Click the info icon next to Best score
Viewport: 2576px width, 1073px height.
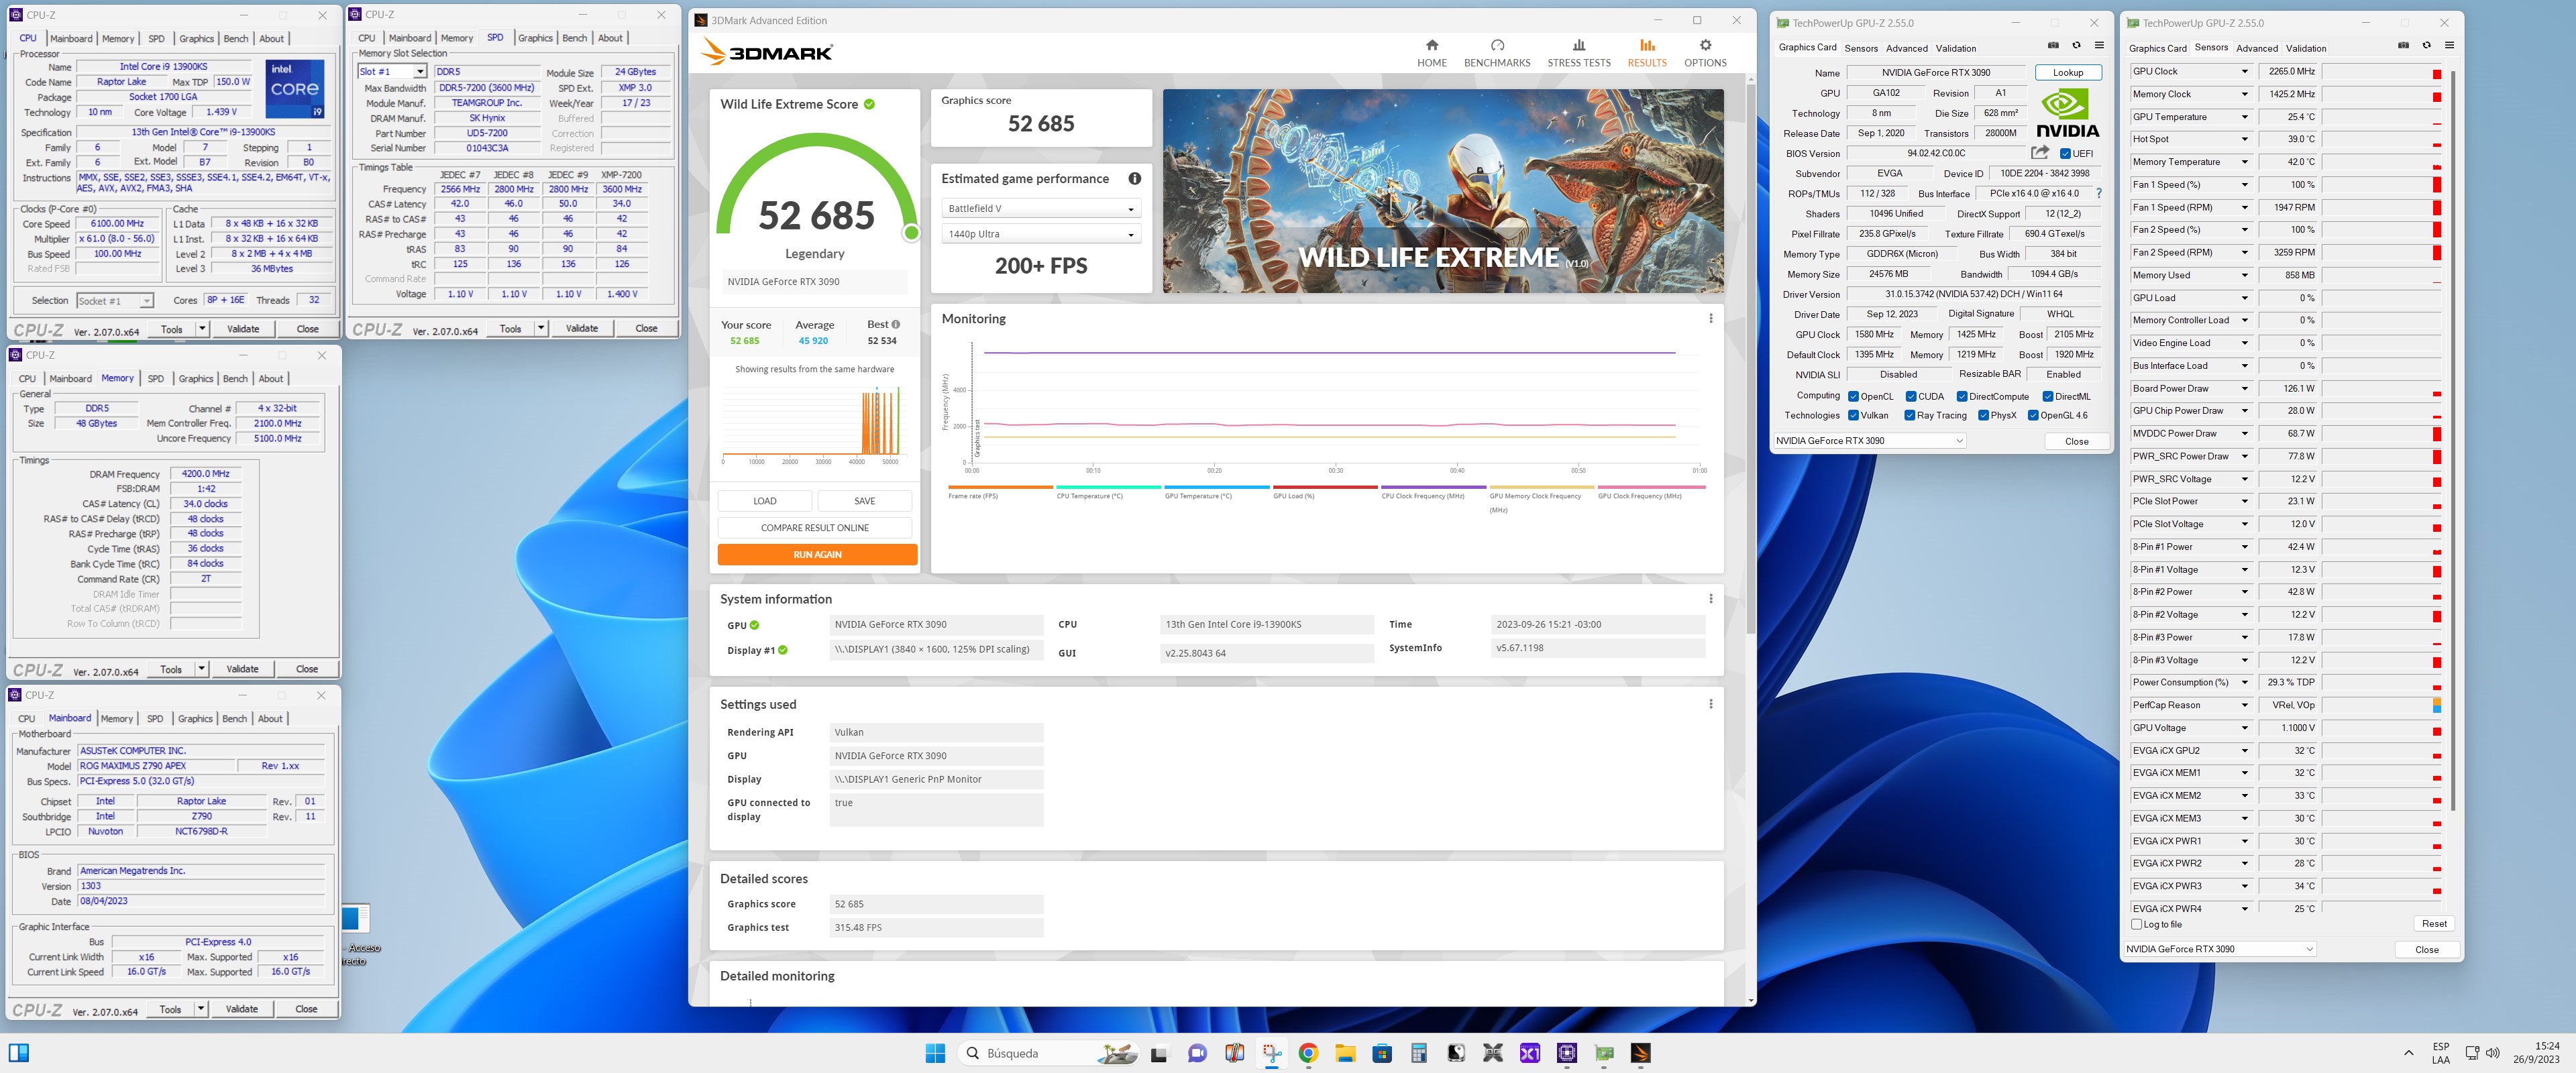(895, 324)
